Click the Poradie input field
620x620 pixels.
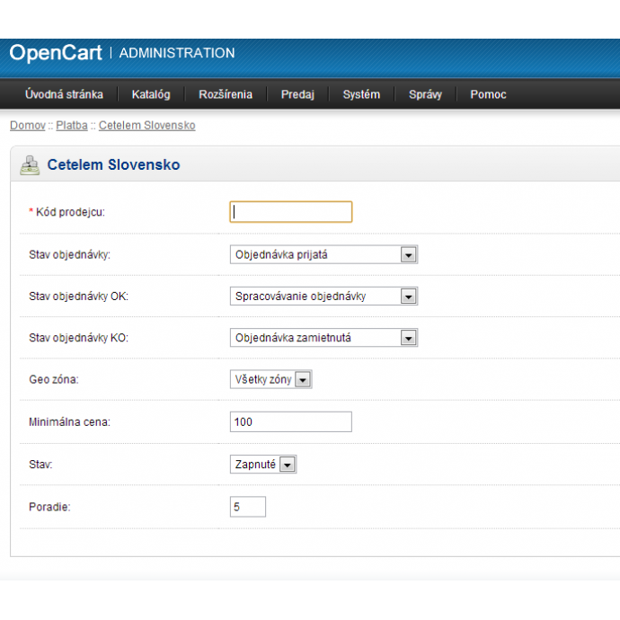point(248,507)
